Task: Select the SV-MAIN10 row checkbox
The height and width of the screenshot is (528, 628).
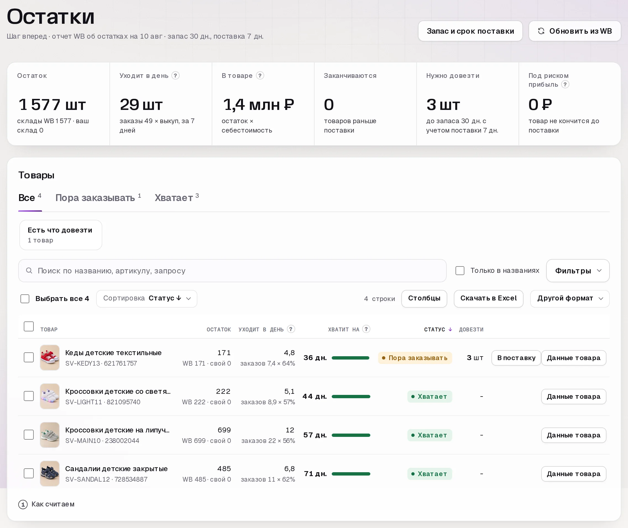Action: [29, 434]
